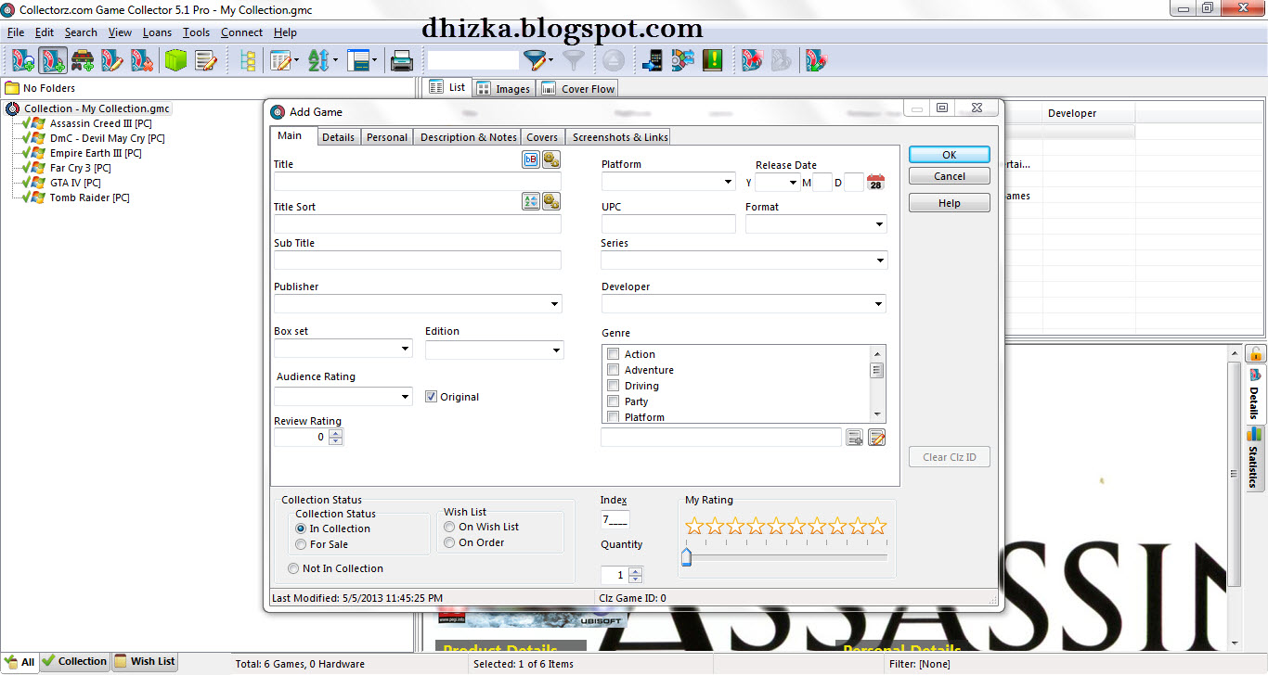1268x675 pixels.
Task: Click the fifth star in My Rating
Action: coord(776,527)
